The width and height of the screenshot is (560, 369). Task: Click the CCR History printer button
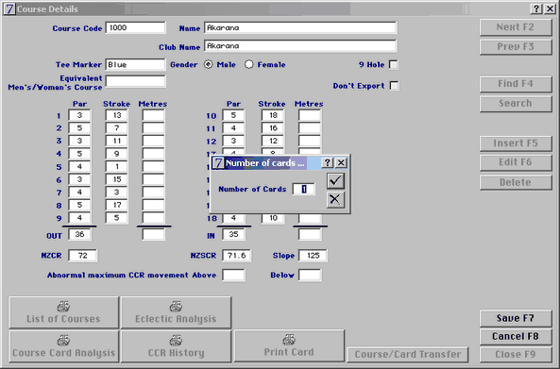[176, 346]
